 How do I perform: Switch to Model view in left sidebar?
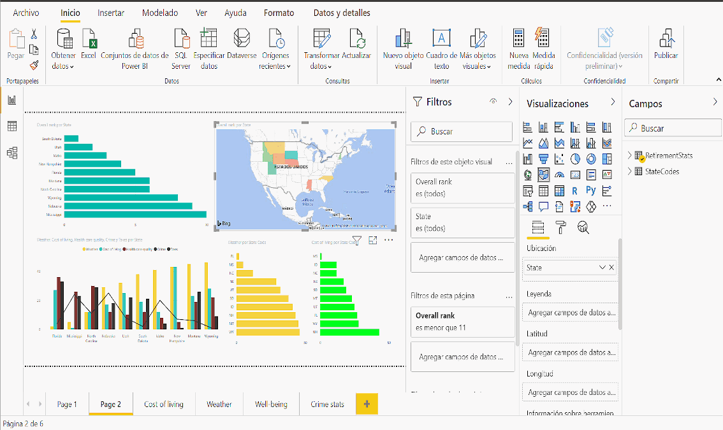point(12,152)
